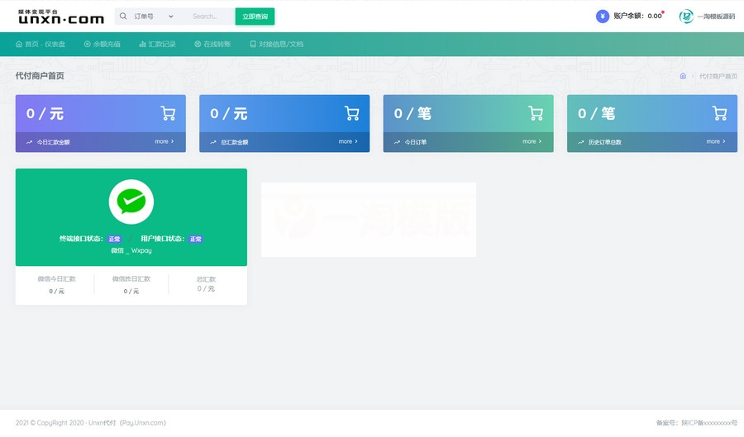
Task: Click the WeChat Pay logo
Action: (x=131, y=202)
